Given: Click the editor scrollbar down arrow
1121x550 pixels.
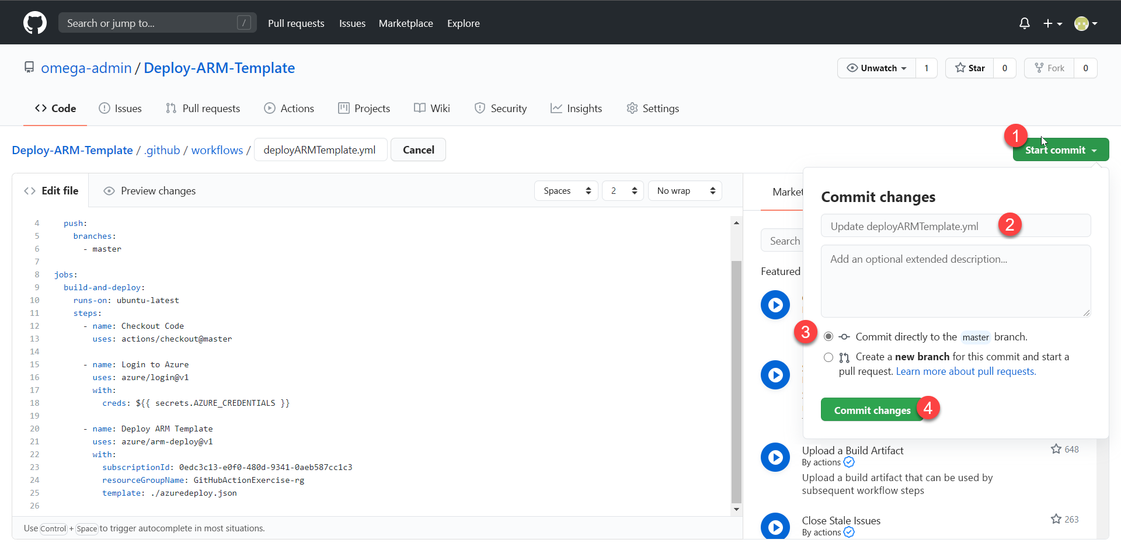Looking at the screenshot, I should tap(736, 510).
